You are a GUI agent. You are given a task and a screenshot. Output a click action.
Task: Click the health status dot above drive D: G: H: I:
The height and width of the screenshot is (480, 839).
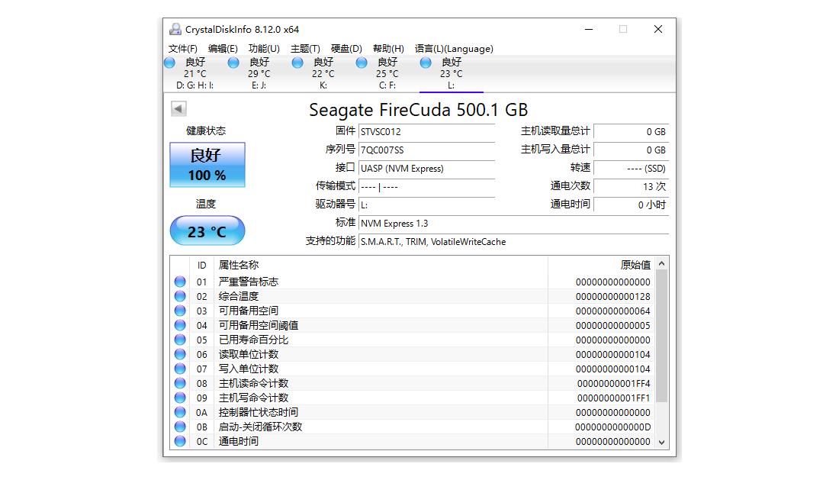[x=169, y=63]
